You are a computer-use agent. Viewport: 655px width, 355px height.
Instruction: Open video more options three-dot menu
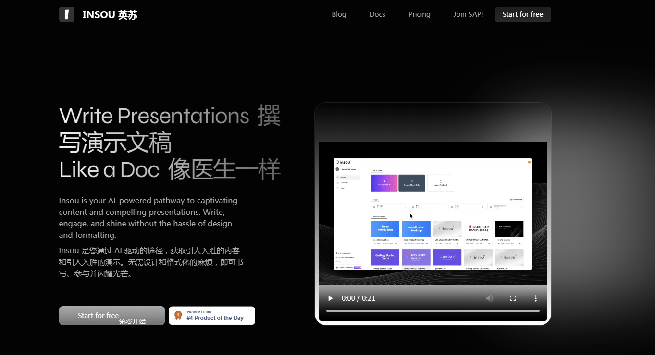(x=536, y=298)
